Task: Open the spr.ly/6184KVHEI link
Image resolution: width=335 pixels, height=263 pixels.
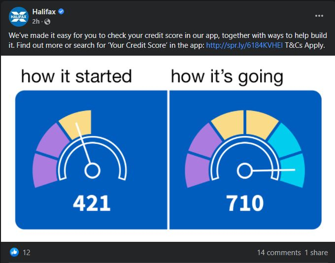Action: (244, 45)
